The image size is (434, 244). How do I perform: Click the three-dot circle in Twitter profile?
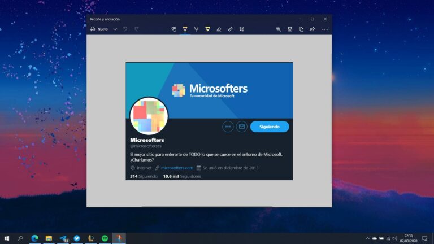(x=228, y=127)
